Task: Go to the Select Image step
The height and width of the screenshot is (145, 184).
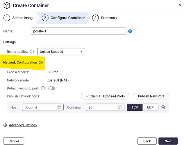Action: (x=19, y=18)
